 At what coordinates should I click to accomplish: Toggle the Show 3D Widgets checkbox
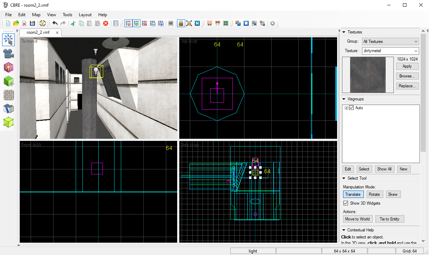pyautogui.click(x=346, y=203)
